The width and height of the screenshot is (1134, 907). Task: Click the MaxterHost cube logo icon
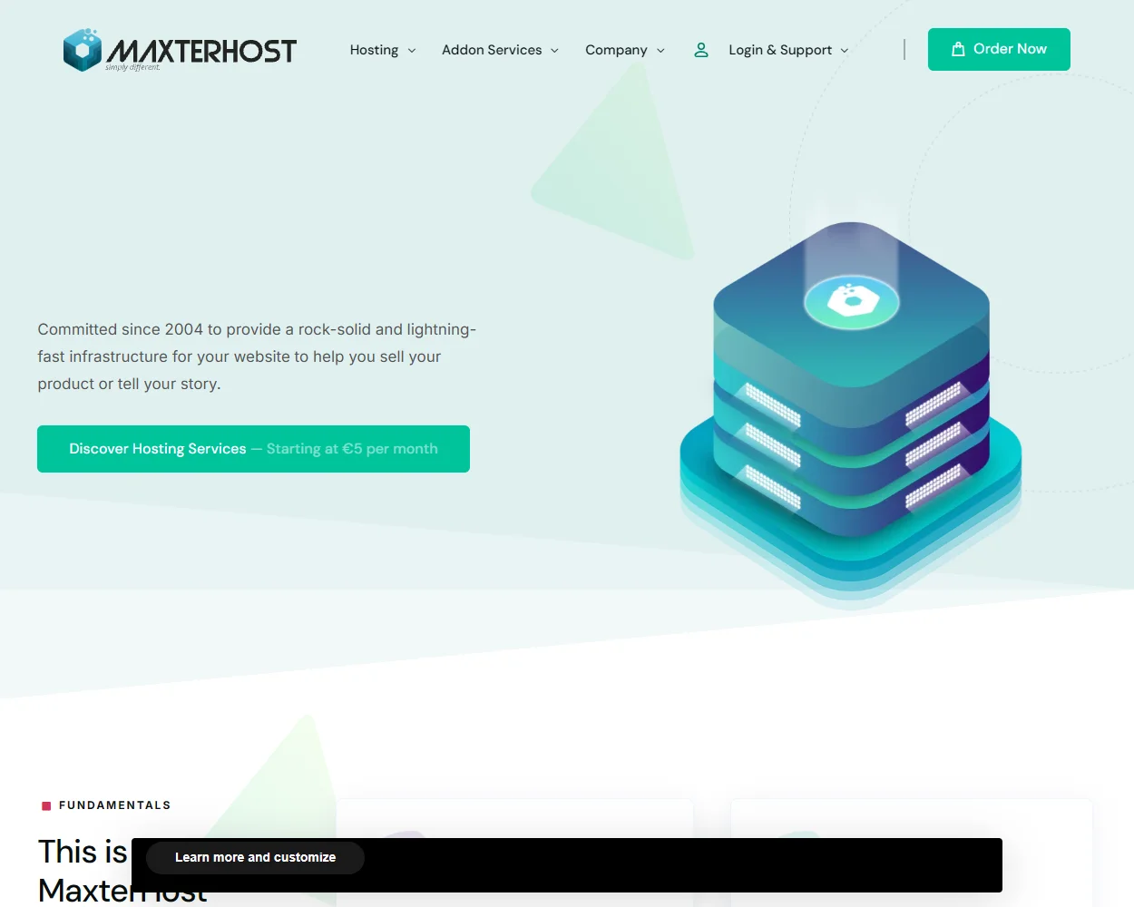pos(82,50)
